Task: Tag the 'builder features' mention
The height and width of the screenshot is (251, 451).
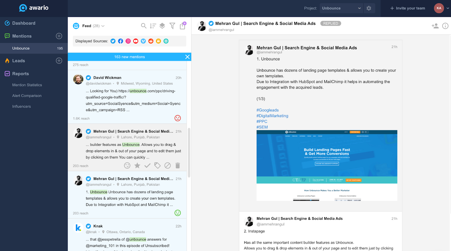Action: (x=158, y=166)
